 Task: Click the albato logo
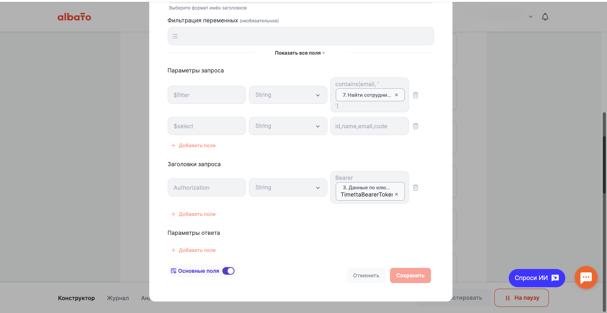(74, 17)
